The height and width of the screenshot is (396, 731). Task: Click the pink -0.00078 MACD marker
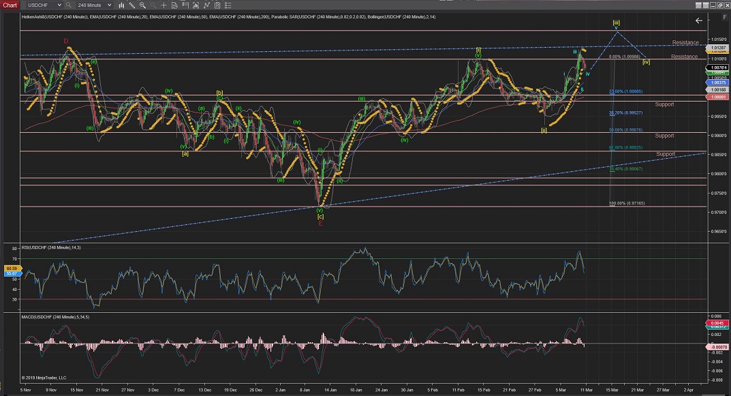pyautogui.click(x=717, y=347)
